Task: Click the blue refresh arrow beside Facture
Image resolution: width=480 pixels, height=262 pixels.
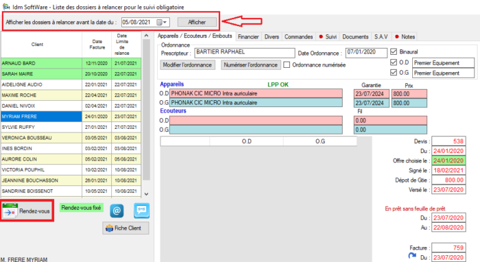Action: pyautogui.click(x=412, y=256)
